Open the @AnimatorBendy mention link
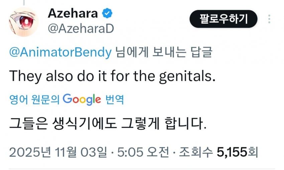Viewport: 284px width, 170px height. point(60,52)
